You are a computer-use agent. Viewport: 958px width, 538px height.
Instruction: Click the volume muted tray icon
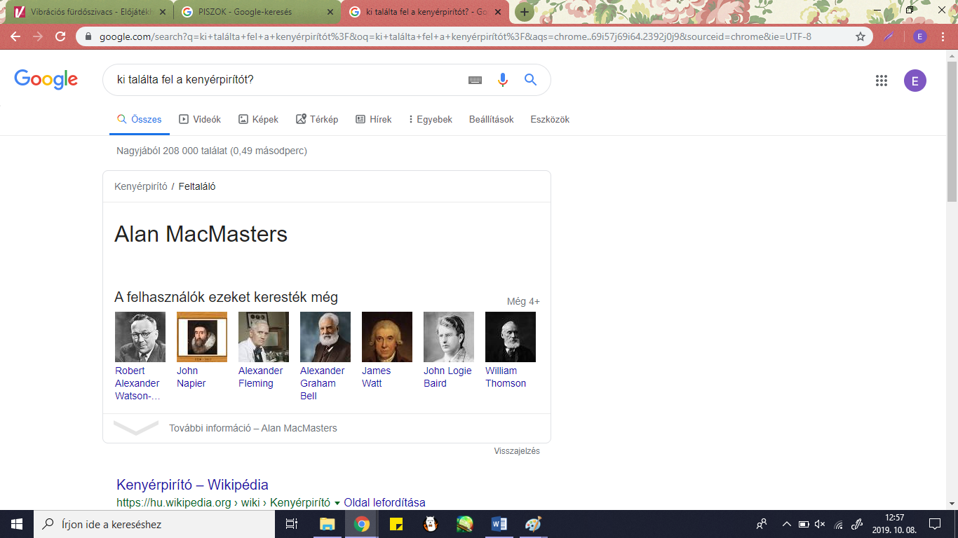pos(820,524)
